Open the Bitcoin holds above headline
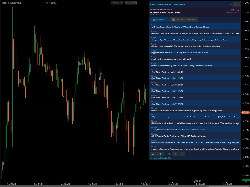This screenshot has width=250, height=187. (195, 45)
